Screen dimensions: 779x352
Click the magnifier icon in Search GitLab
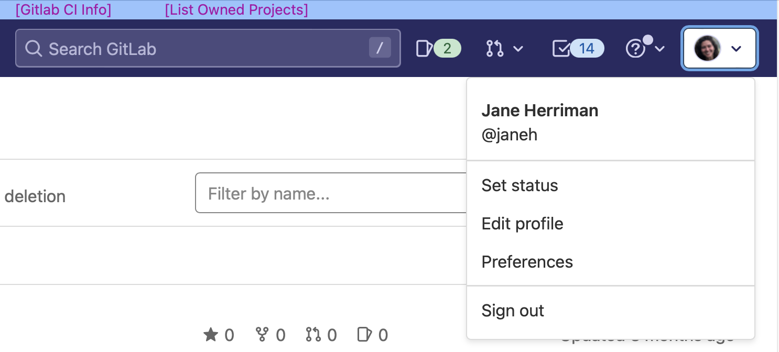34,49
